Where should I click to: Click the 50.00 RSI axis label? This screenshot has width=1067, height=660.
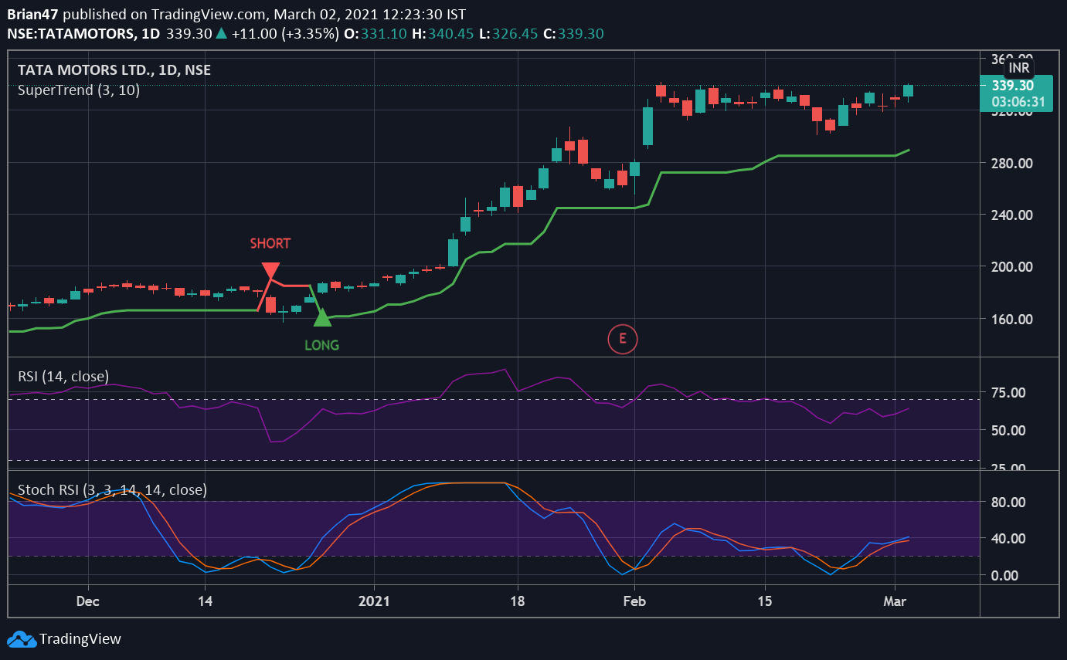coord(1008,430)
